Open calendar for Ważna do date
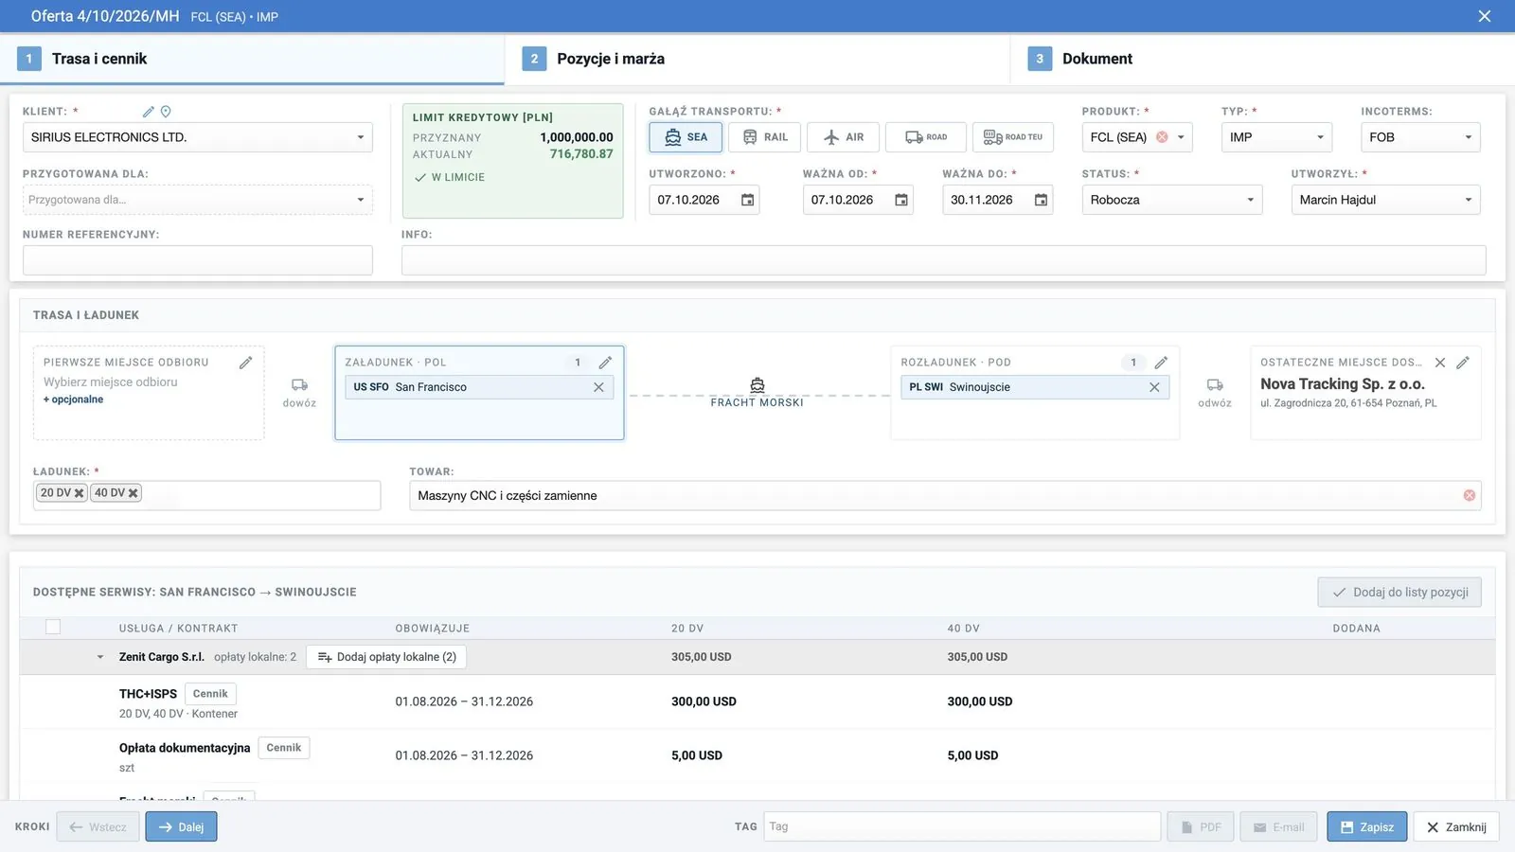This screenshot has width=1515, height=852. click(x=1041, y=200)
